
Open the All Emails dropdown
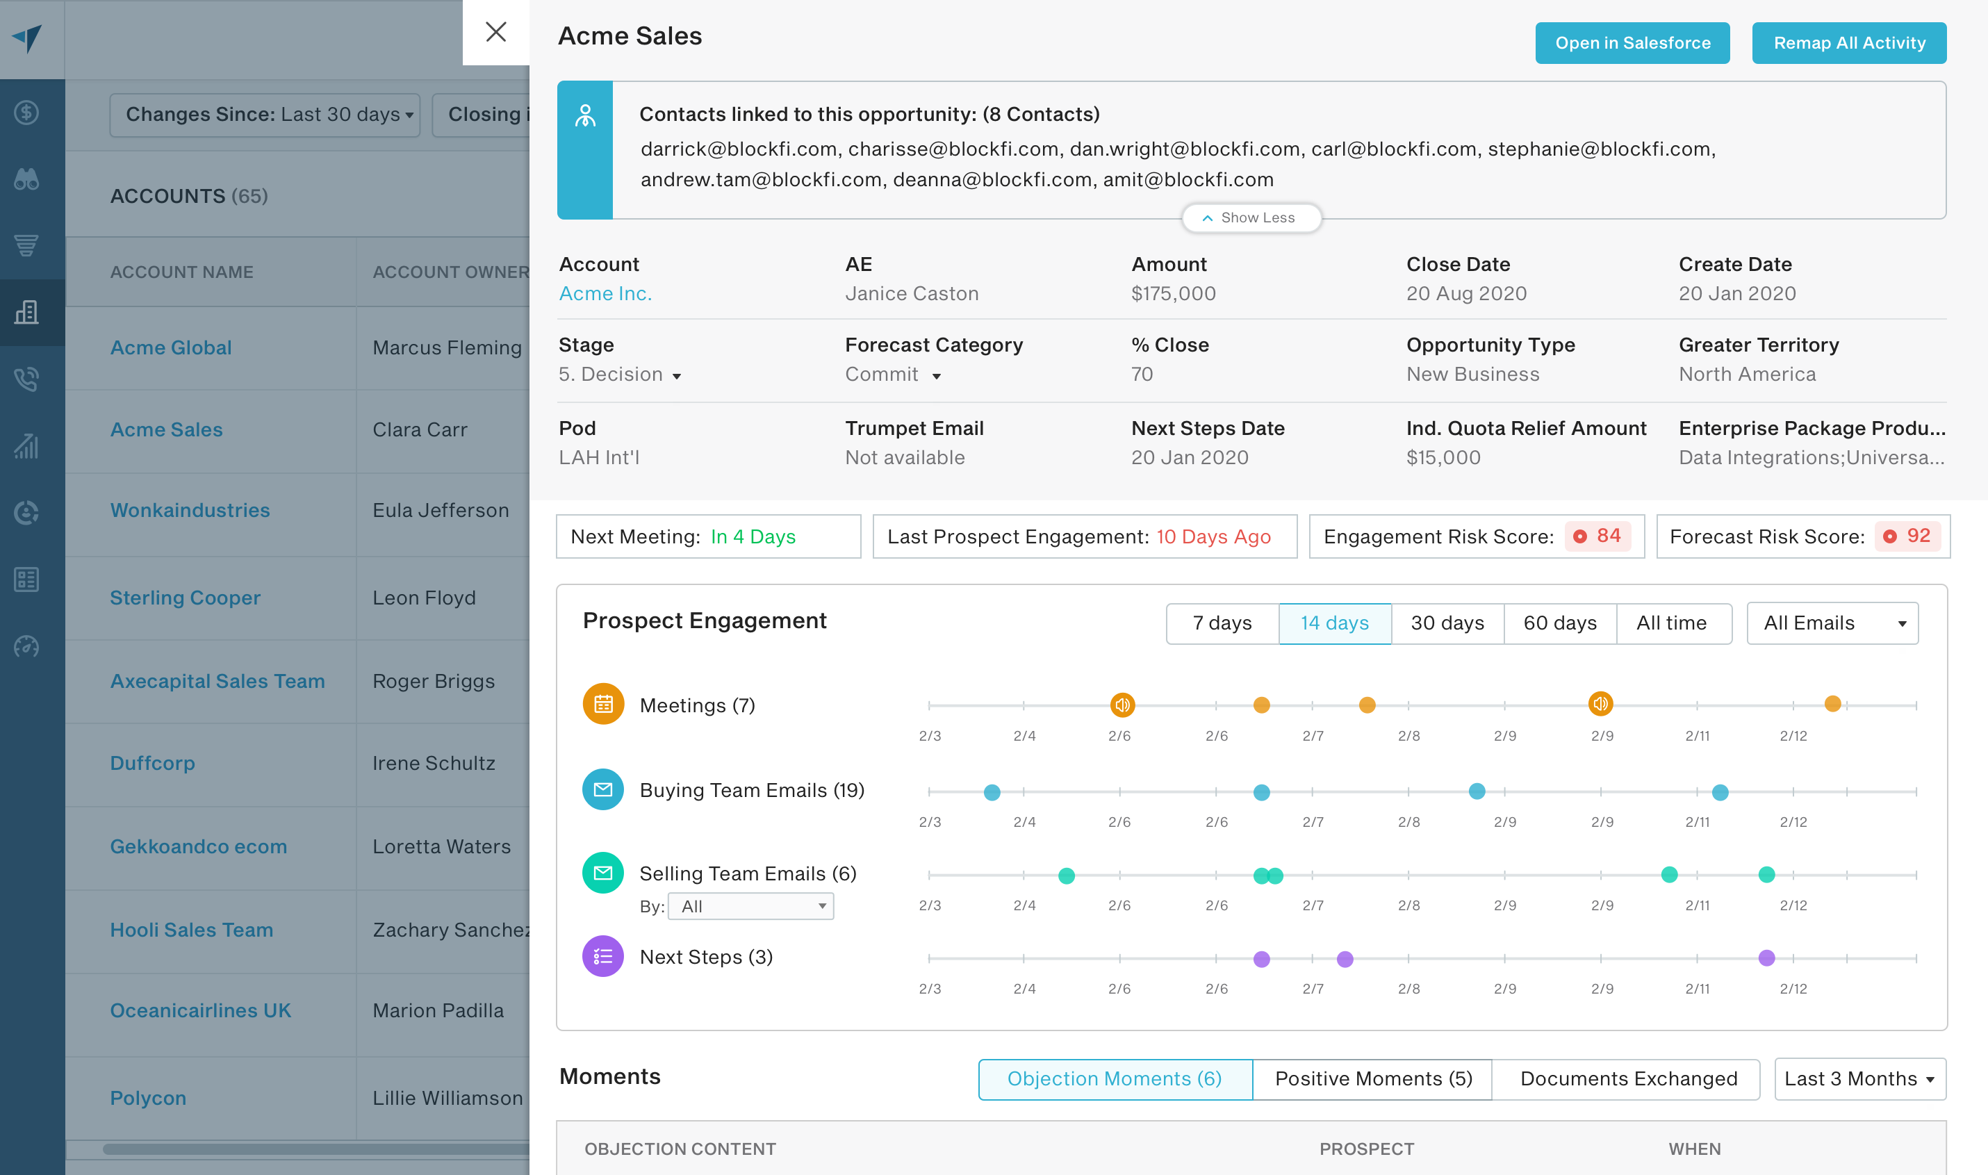pos(1832,623)
